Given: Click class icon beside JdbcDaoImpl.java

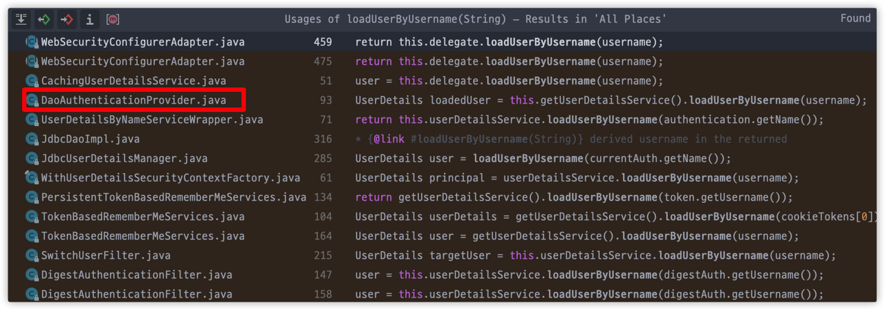Looking at the screenshot, I should pyautogui.click(x=32, y=139).
